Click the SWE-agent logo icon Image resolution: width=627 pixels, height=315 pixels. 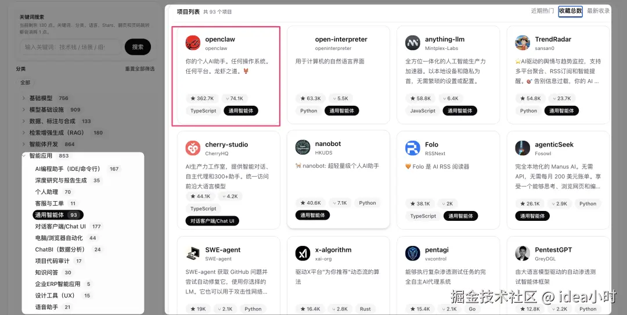193,253
